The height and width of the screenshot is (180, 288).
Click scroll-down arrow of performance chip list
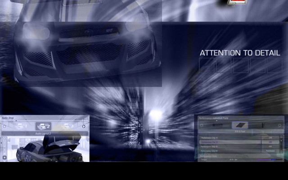coord(281,152)
